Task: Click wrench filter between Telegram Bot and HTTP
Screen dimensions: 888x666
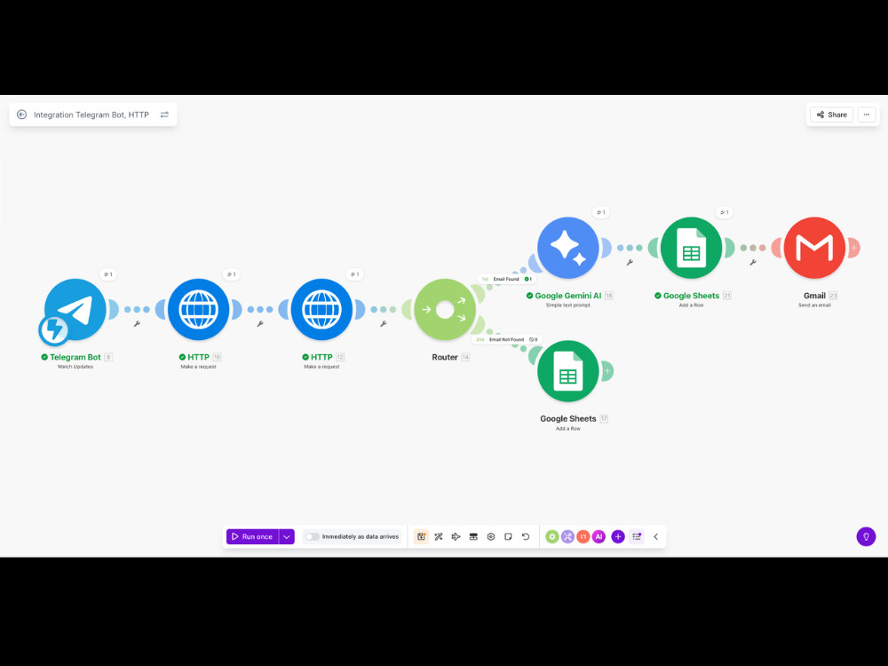Action: point(137,324)
